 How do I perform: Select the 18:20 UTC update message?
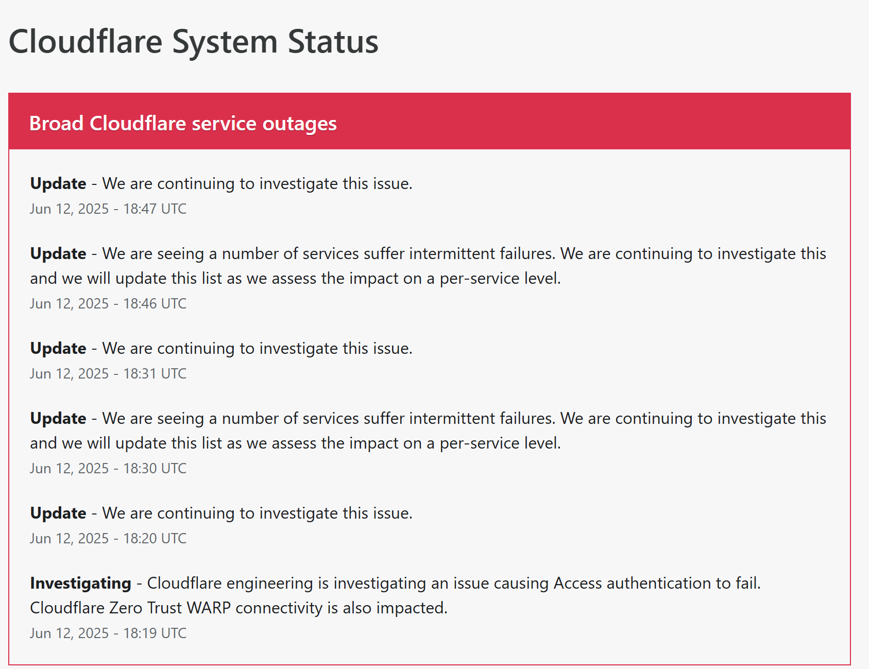pos(221,513)
